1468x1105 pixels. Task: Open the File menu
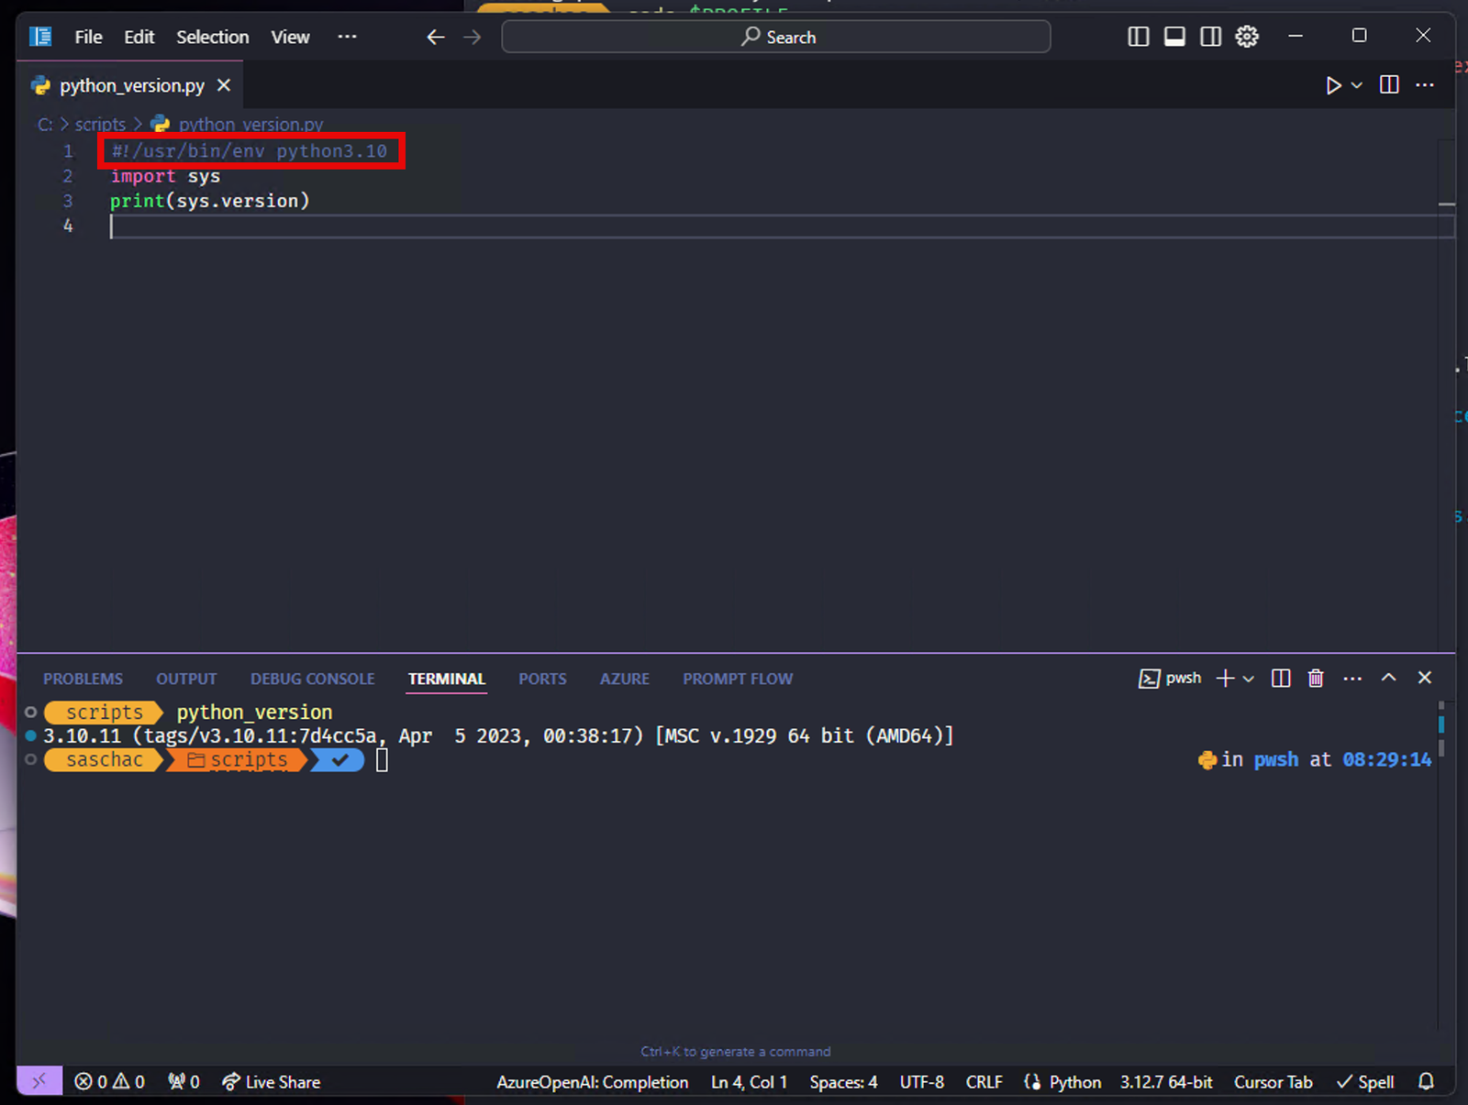pos(88,37)
